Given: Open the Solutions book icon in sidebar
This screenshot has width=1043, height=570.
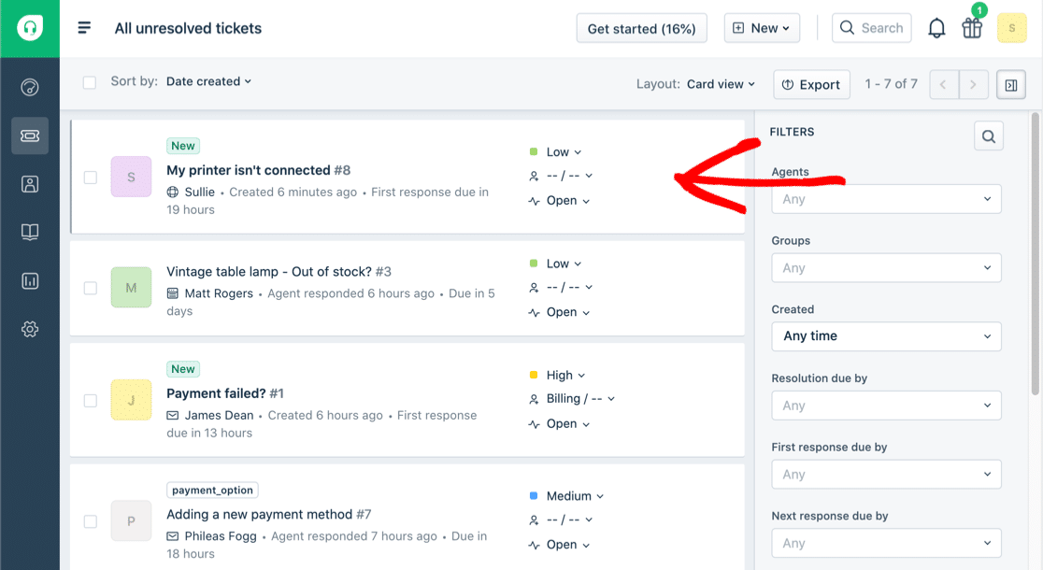Looking at the screenshot, I should 30,232.
